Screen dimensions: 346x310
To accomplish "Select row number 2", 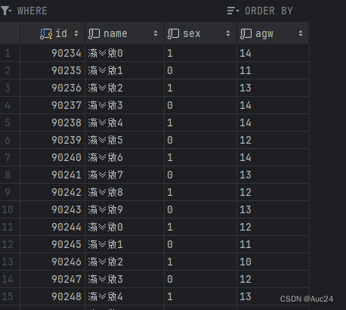I will (x=10, y=70).
